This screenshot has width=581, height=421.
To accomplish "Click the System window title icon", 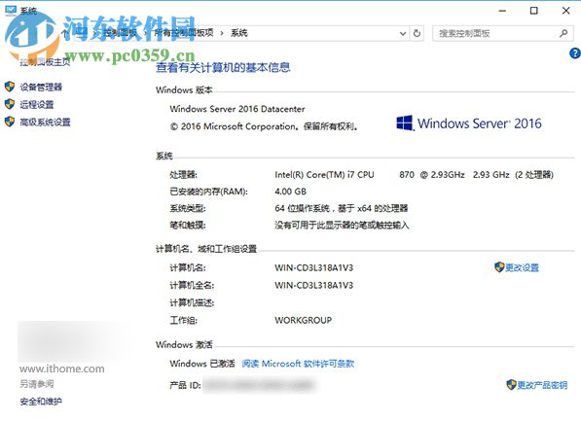I will coord(11,11).
